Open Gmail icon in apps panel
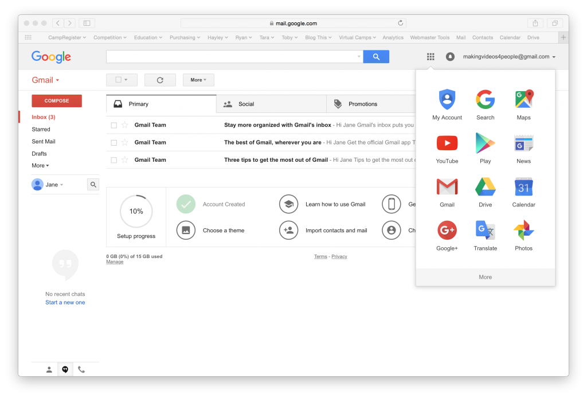 tap(447, 192)
